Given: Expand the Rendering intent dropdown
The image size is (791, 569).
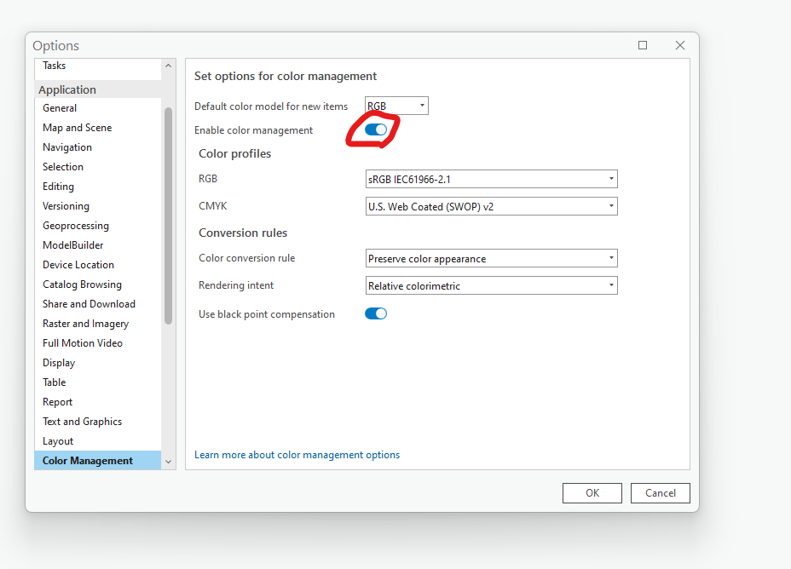Looking at the screenshot, I should [x=491, y=285].
